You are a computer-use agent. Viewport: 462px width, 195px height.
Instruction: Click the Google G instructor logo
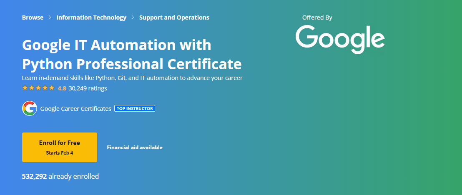click(30, 108)
